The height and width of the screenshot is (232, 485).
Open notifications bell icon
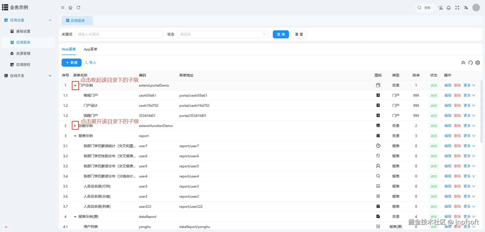click(x=449, y=8)
